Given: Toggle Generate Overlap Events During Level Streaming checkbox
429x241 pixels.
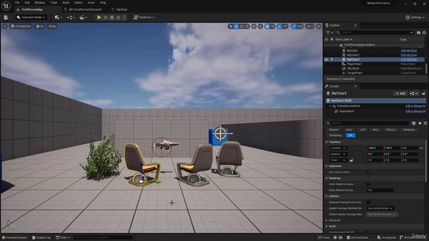Looking at the screenshot, I should coord(368,202).
